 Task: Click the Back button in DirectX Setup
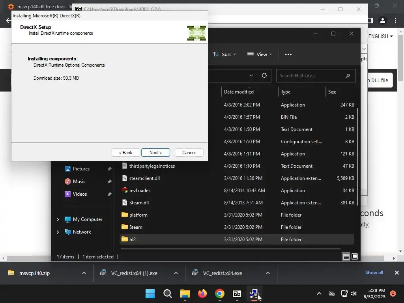[126, 153]
